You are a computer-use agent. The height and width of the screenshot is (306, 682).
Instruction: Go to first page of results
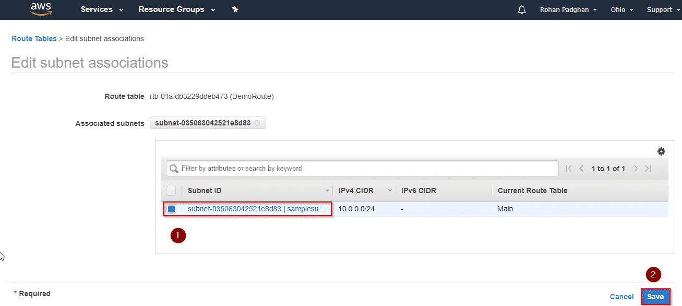coord(569,169)
